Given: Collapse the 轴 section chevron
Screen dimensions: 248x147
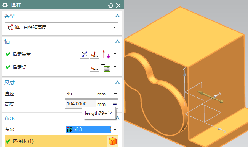Looking at the screenshot, I should (x=117, y=42).
